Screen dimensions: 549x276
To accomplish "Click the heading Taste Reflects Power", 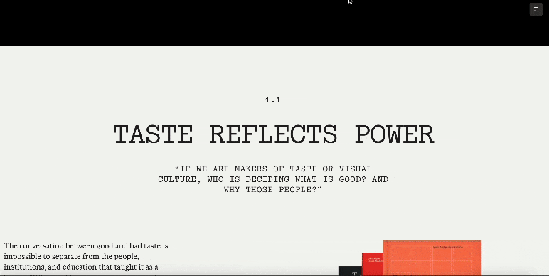I will 274,134.
